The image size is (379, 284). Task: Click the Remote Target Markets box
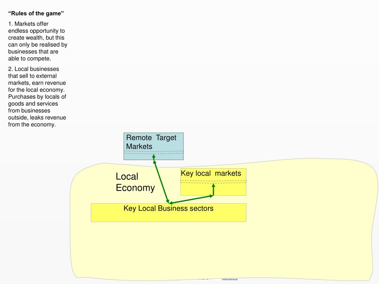154,146
